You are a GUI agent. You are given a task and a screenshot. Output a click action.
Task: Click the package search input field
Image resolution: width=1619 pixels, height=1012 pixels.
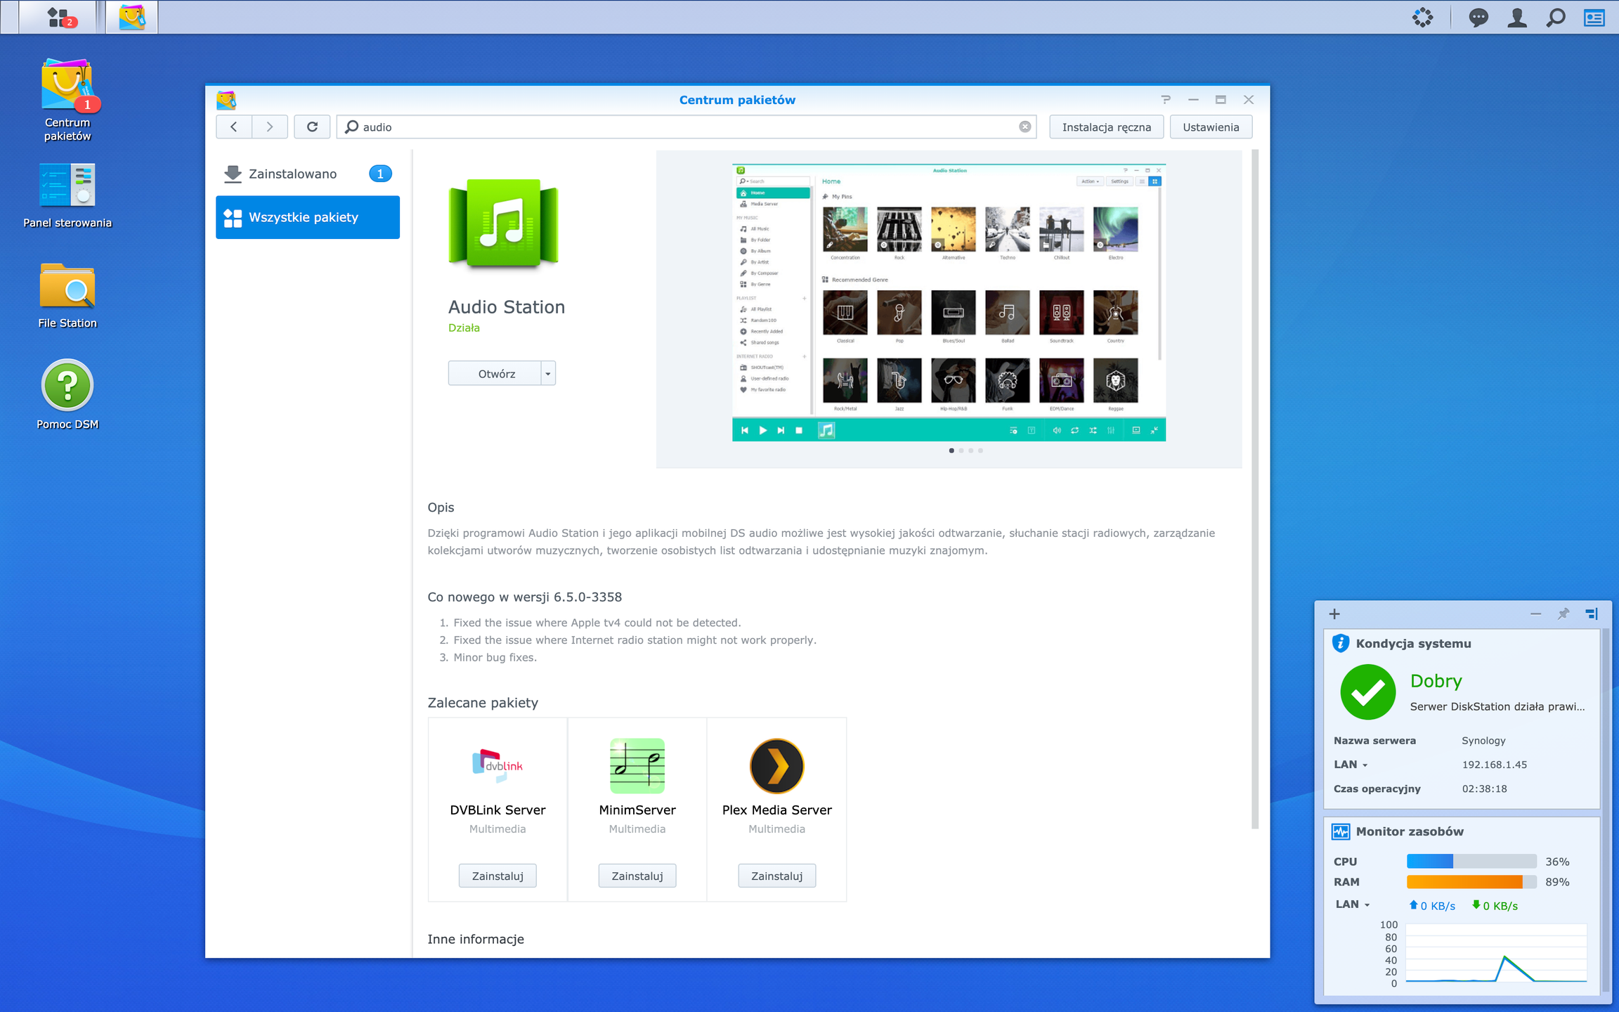tap(687, 126)
